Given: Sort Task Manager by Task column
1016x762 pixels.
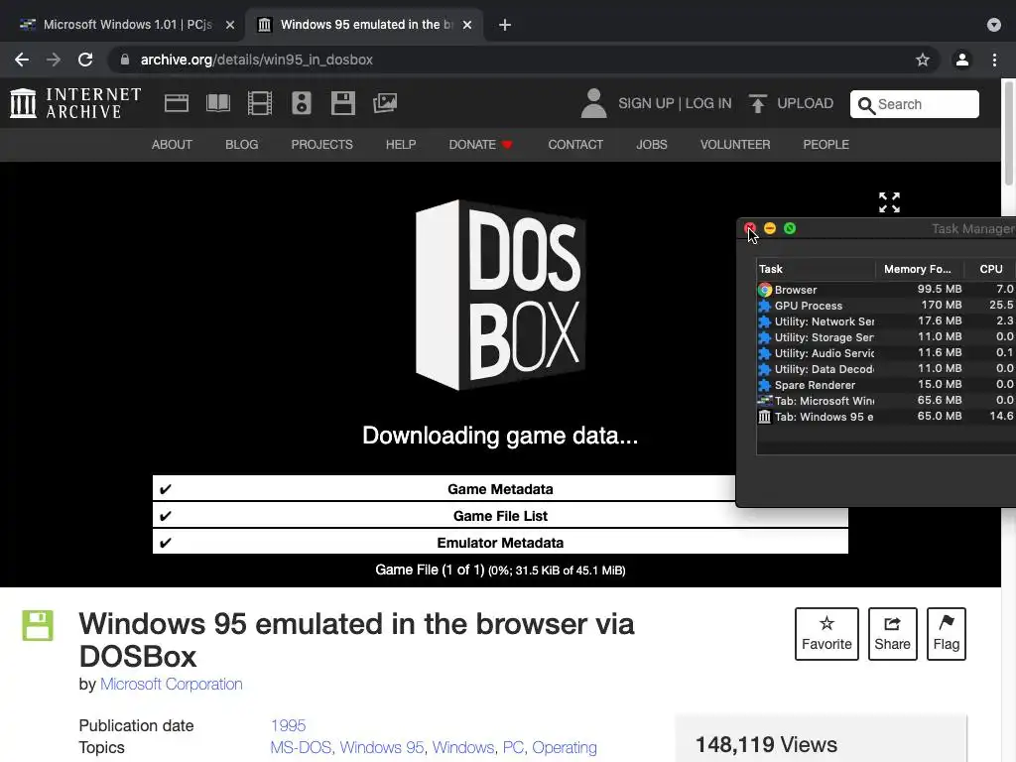Looking at the screenshot, I should [x=816, y=269].
